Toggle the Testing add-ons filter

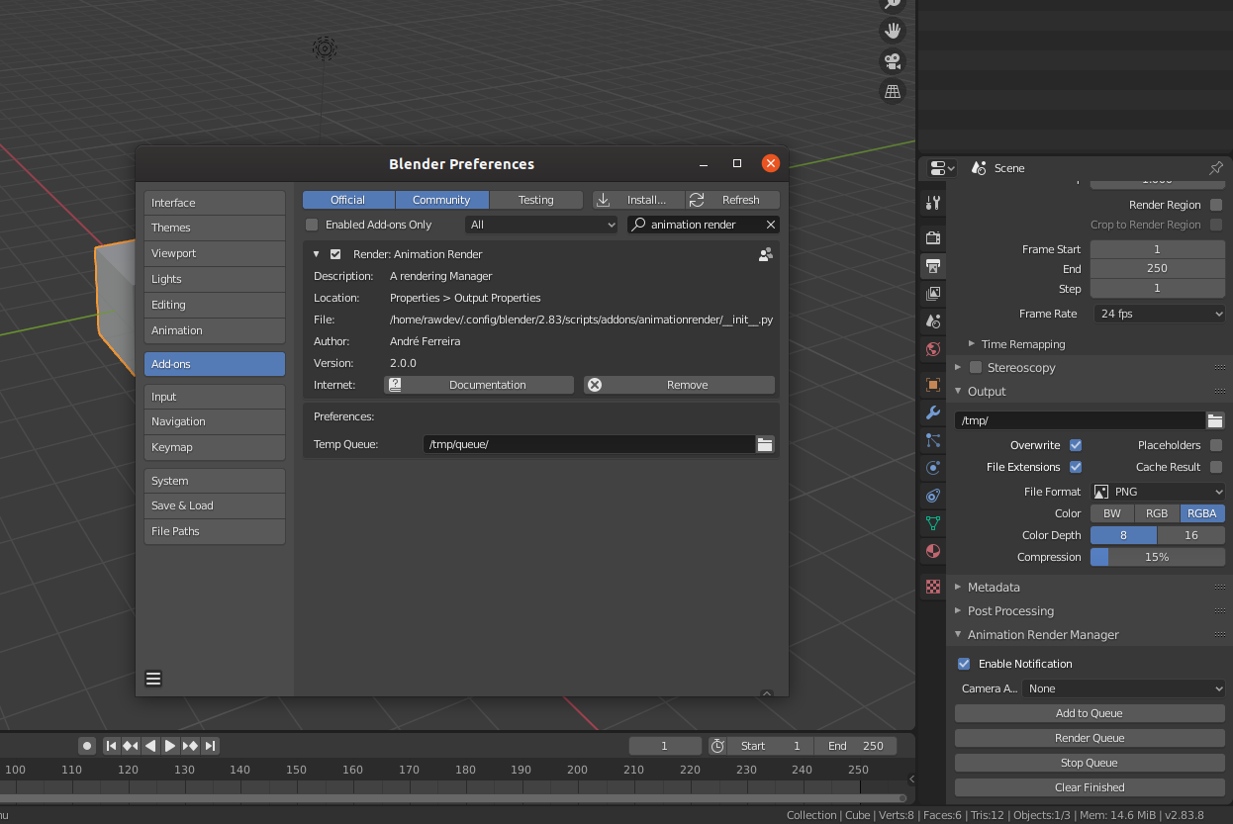535,200
